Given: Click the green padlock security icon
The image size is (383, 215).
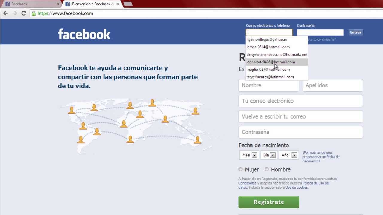Looking at the screenshot, I should coord(34,13).
